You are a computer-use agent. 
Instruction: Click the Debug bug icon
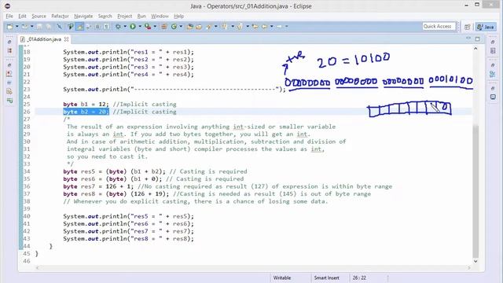118,27
